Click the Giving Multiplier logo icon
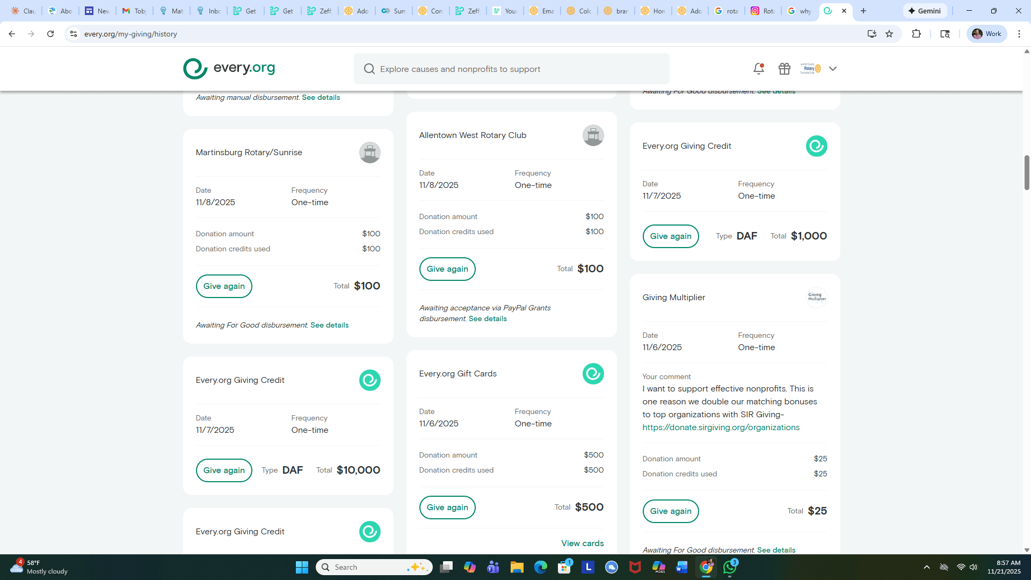Image resolution: width=1031 pixels, height=580 pixels. click(816, 298)
